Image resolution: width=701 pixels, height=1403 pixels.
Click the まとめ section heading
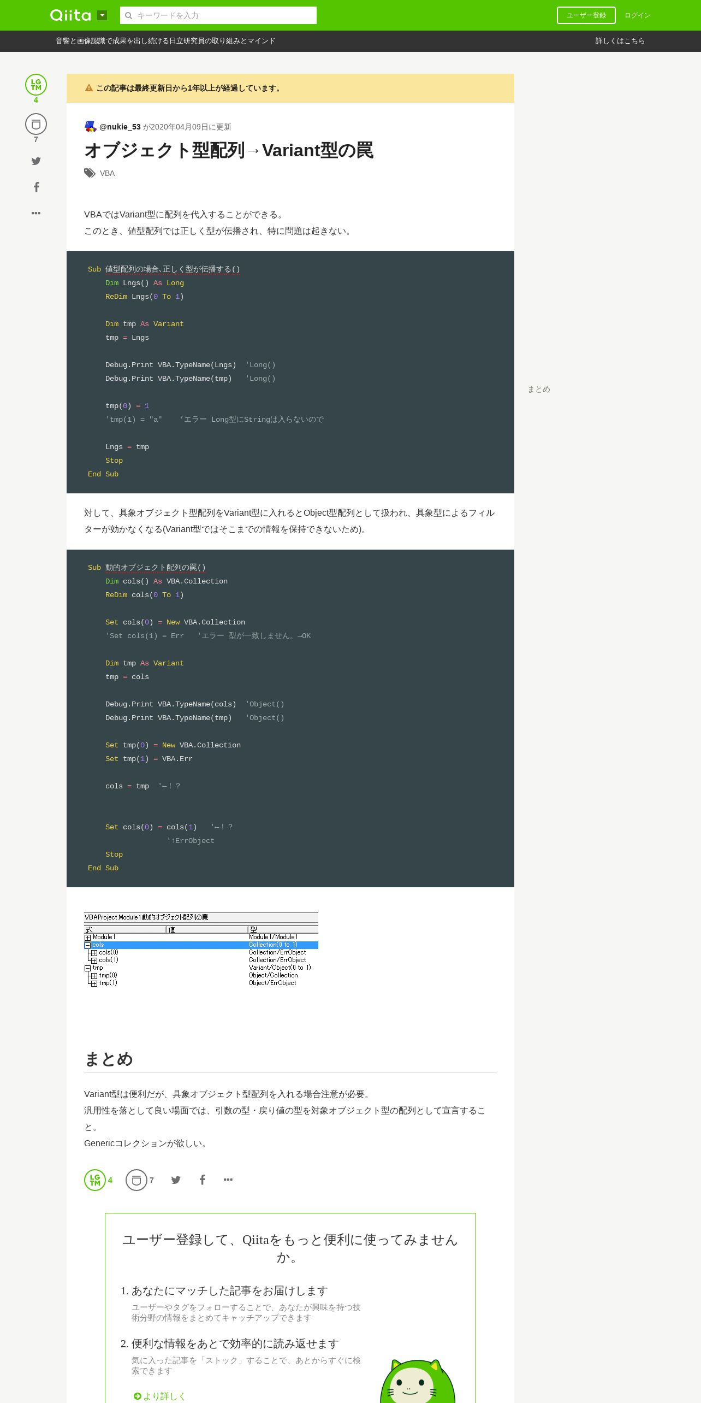109,1059
